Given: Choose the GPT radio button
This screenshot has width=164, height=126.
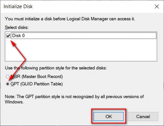Looking at the screenshot, I should click(x=8, y=84).
